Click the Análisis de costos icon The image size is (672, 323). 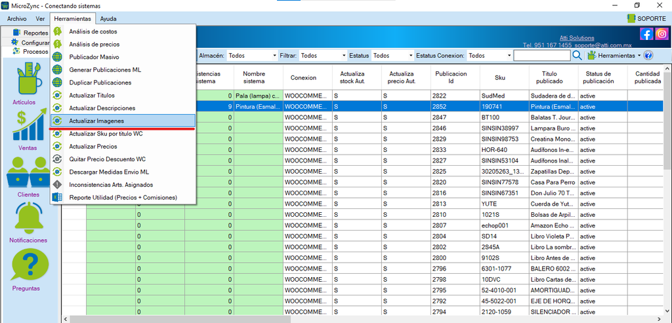(58, 31)
